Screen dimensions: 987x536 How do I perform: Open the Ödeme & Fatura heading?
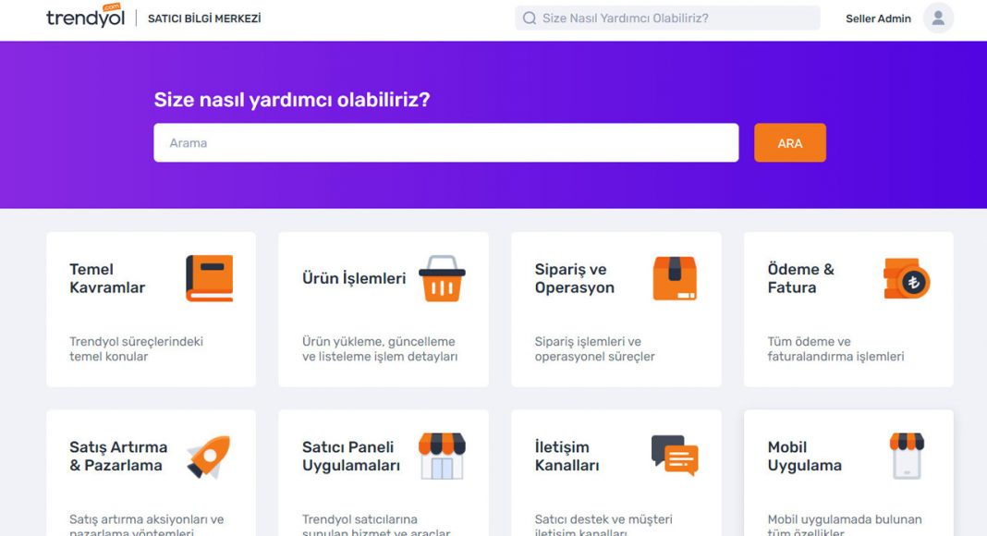tap(800, 278)
